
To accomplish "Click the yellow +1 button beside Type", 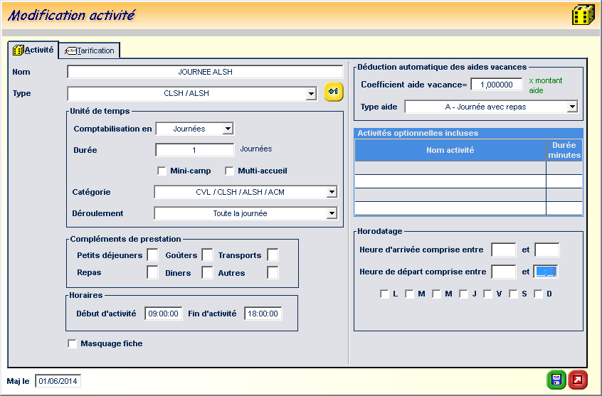I will click(334, 92).
